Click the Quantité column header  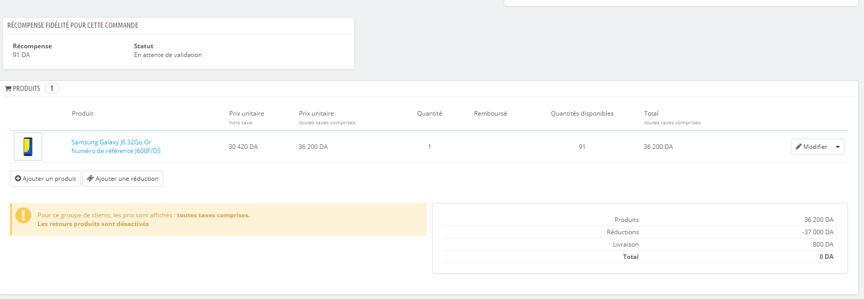pos(429,114)
